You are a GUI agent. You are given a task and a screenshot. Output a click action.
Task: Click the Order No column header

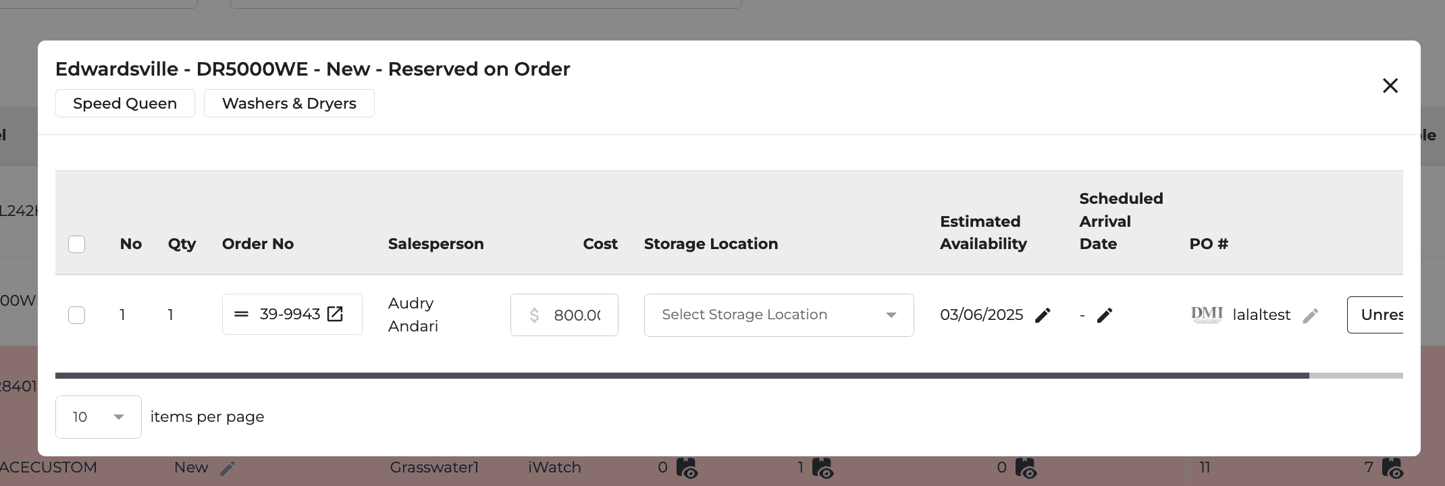(x=258, y=244)
